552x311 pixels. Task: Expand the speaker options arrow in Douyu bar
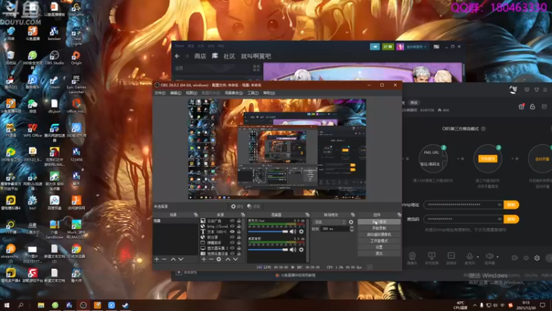(x=497, y=257)
